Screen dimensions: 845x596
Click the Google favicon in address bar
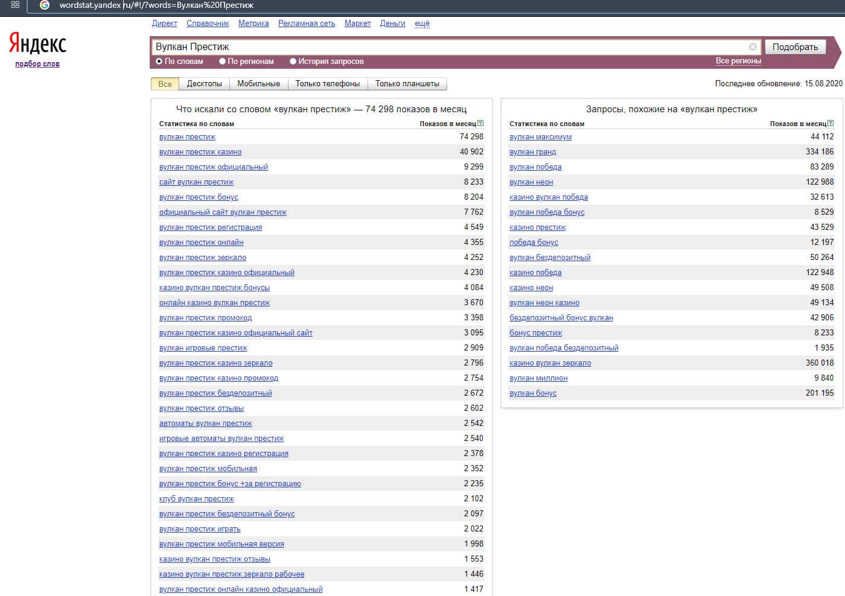coord(45,5)
